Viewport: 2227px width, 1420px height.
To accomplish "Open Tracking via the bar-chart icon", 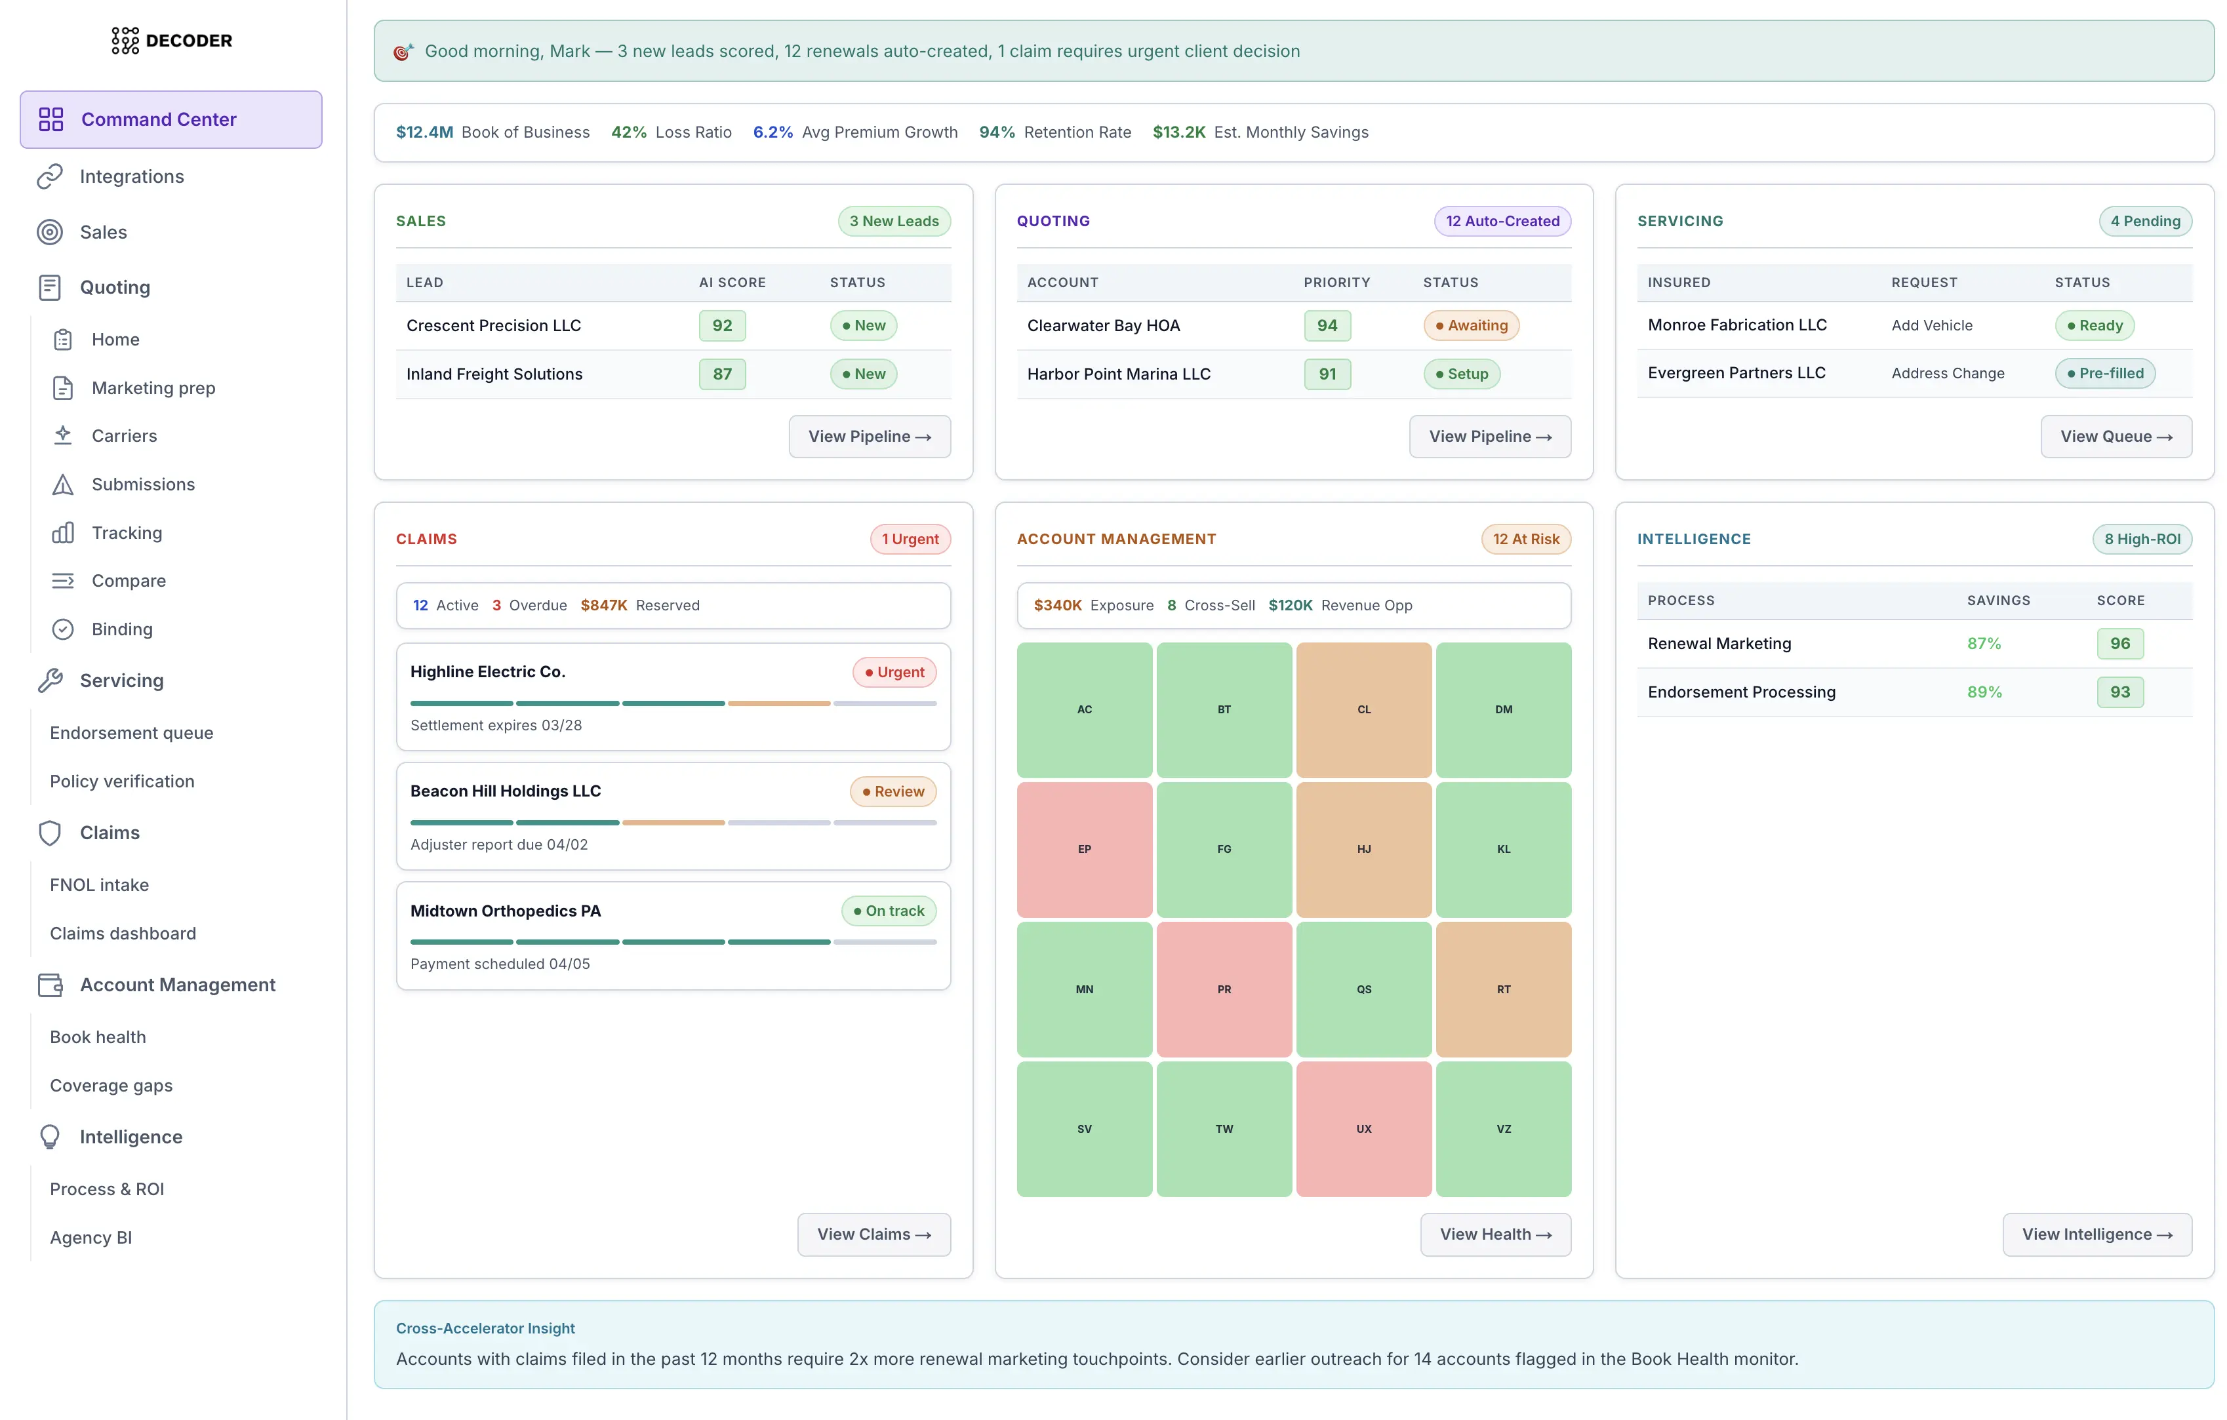I will (x=62, y=532).
